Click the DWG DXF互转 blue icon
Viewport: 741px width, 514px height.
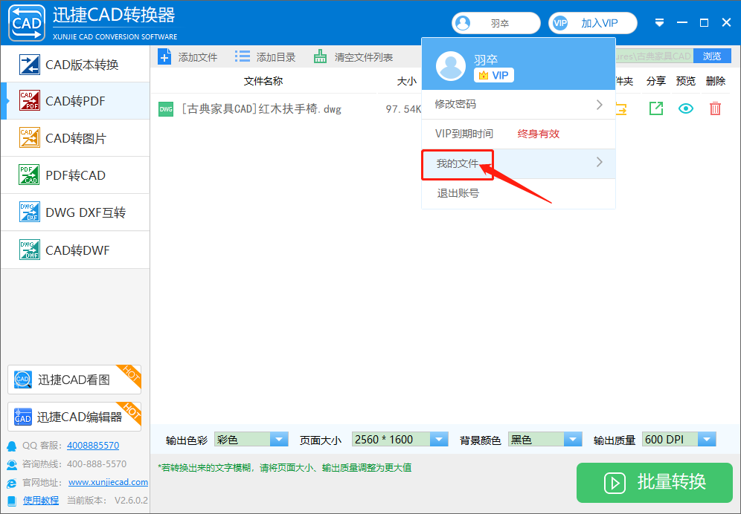29,212
